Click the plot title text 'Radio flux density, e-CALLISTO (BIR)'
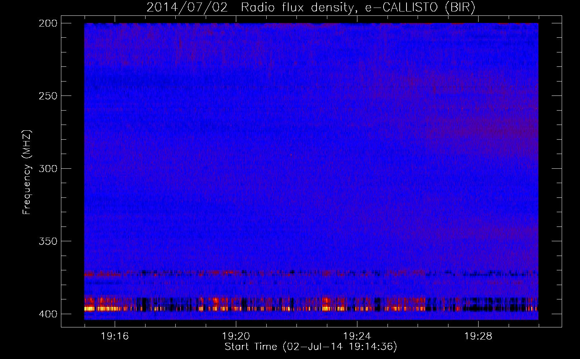This screenshot has height=359, width=580. click(358, 8)
